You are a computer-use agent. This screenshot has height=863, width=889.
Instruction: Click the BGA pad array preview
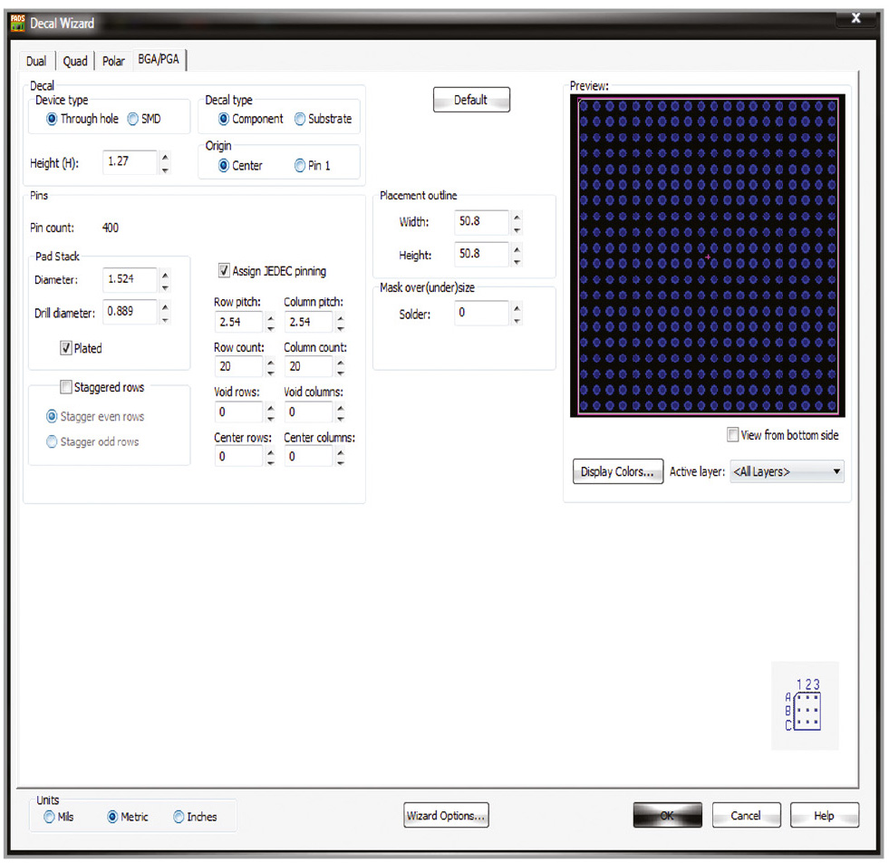tap(708, 257)
